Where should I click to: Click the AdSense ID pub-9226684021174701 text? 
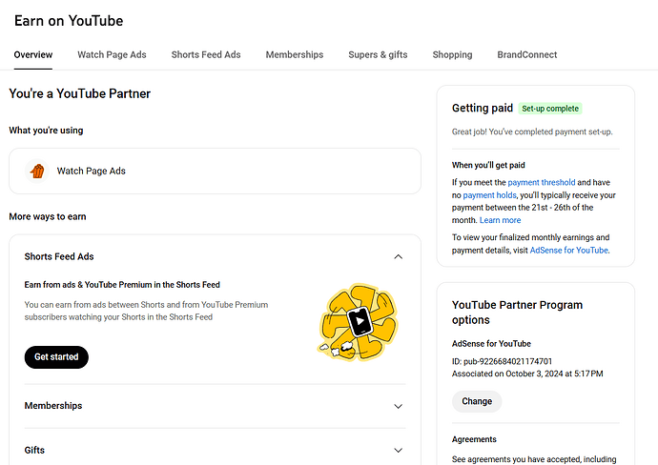[x=502, y=361]
